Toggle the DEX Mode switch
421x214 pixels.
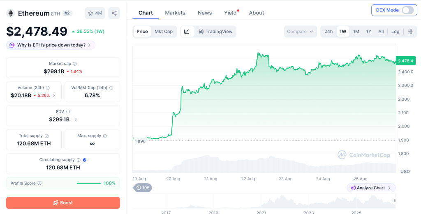(407, 10)
